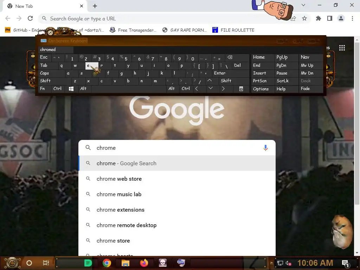This screenshot has width=360, height=270.
Task: Bookmark this tab with the star icon
Action: click(x=304, y=18)
